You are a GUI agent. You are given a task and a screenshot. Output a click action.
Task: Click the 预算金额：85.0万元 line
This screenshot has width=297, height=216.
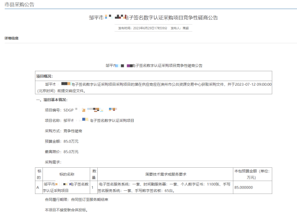tap(62, 141)
